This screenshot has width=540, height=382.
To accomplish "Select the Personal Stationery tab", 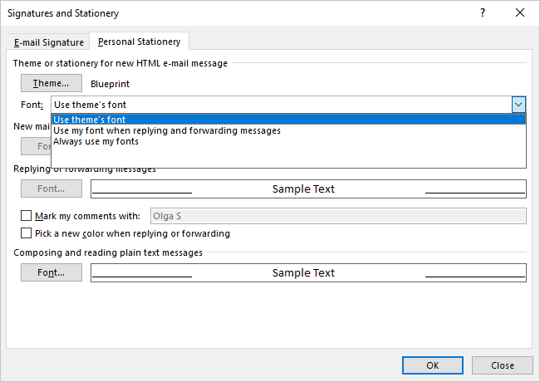I will 139,42.
